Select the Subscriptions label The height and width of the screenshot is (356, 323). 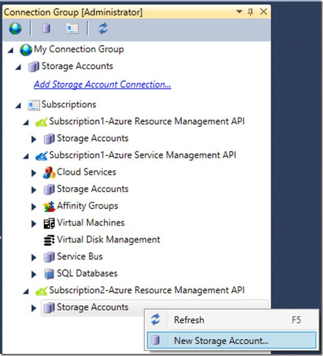(69, 105)
